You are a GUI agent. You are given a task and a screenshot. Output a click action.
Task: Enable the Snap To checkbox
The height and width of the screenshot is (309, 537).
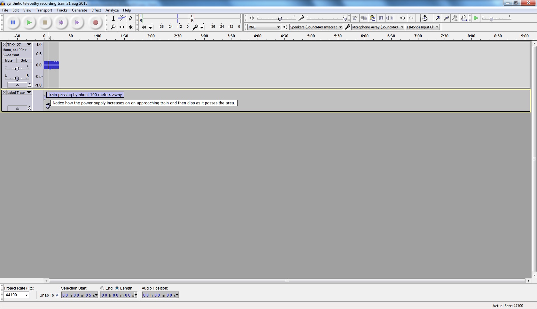57,295
